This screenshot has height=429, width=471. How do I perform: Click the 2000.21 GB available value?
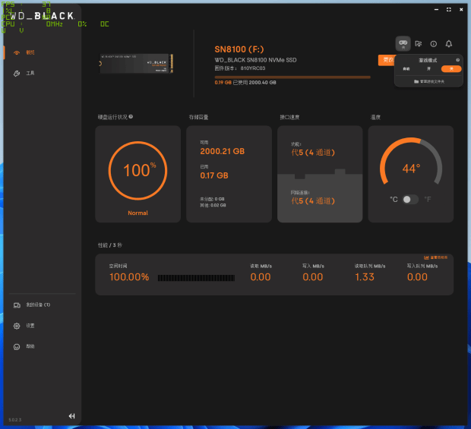223,151
